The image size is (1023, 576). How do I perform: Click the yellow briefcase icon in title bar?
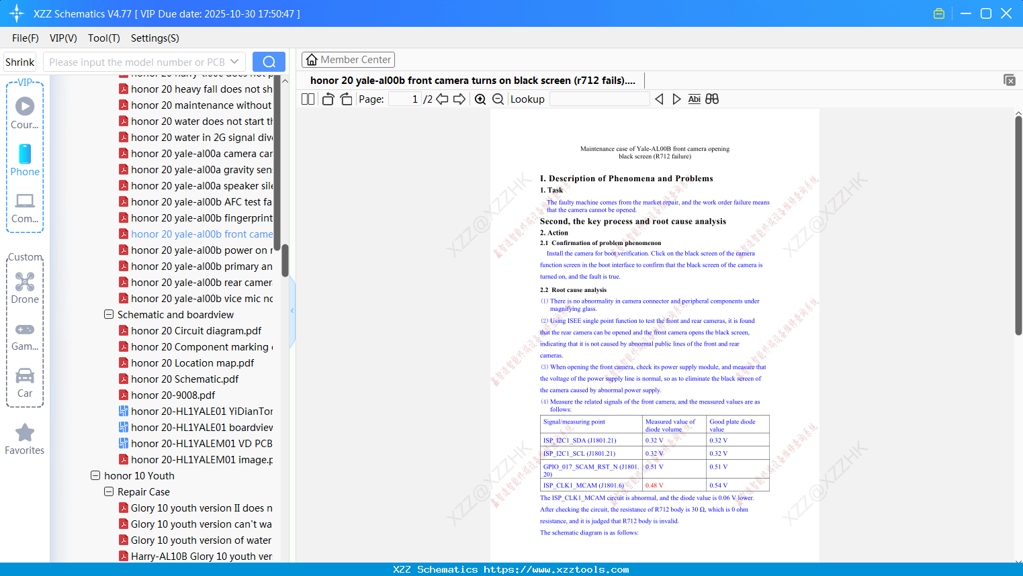point(939,13)
